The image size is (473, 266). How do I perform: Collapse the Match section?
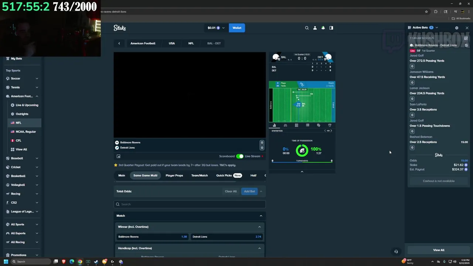click(261, 216)
